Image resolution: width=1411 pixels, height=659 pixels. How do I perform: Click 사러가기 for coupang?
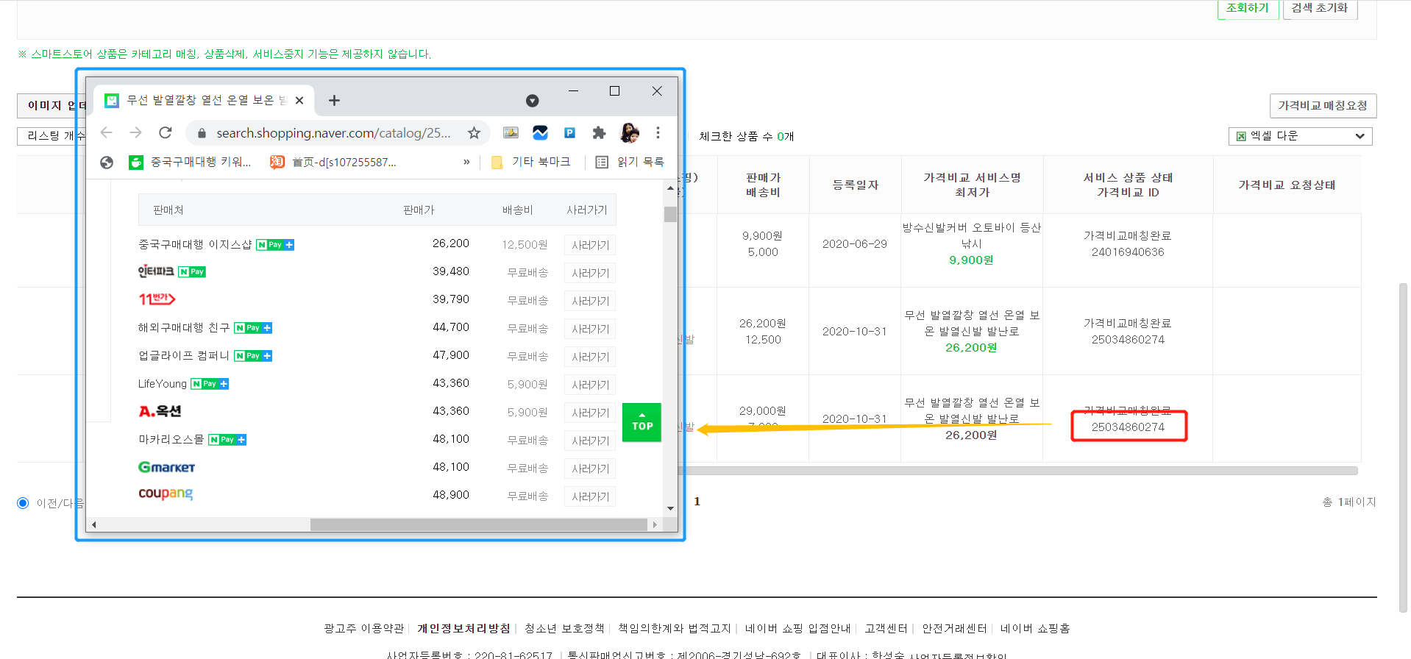coord(590,496)
